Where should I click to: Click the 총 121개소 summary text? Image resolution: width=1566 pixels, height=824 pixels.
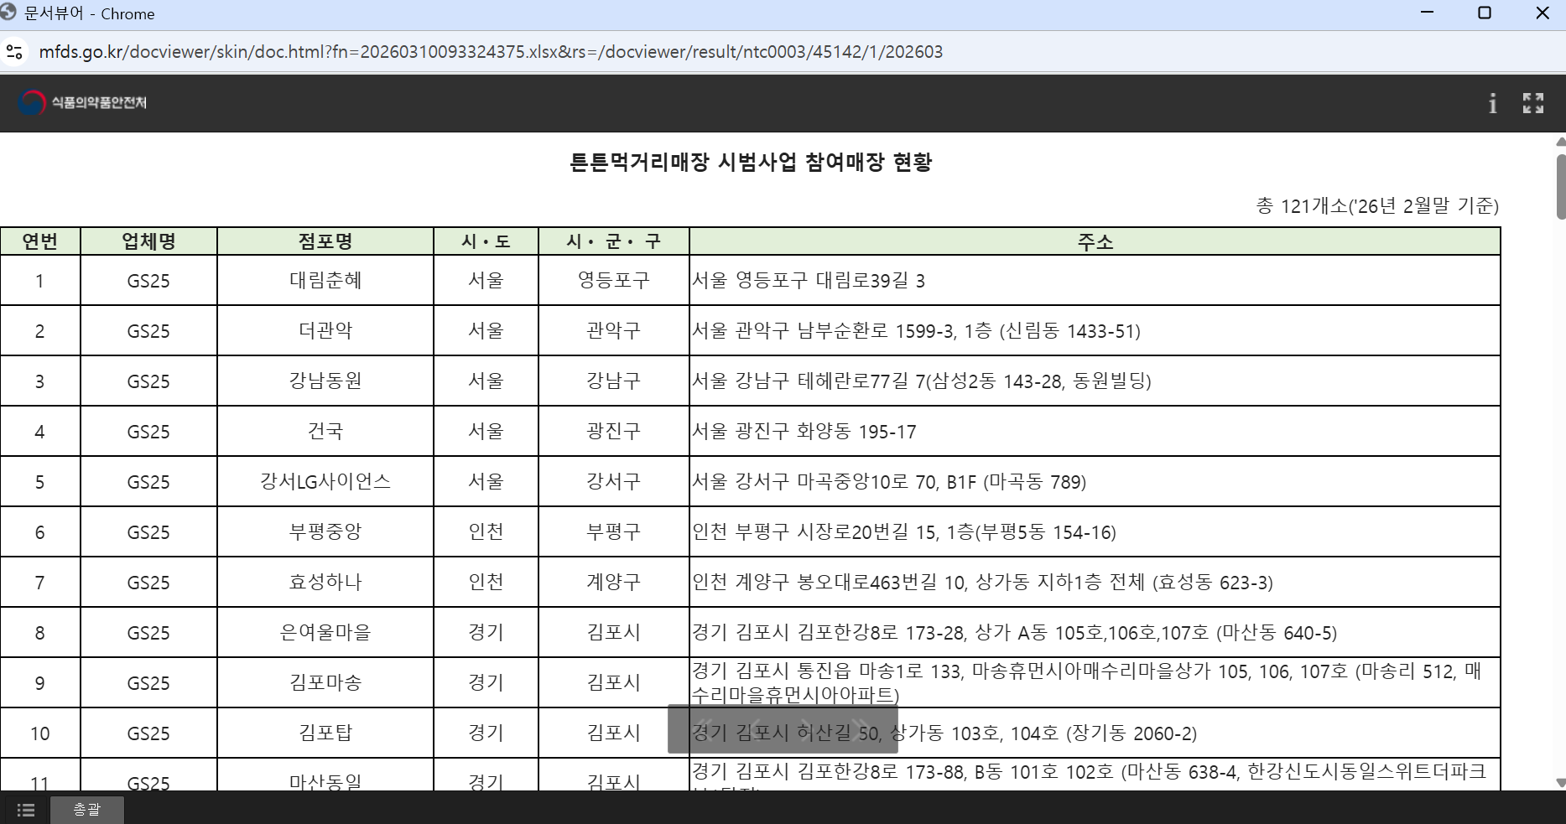[1377, 205]
